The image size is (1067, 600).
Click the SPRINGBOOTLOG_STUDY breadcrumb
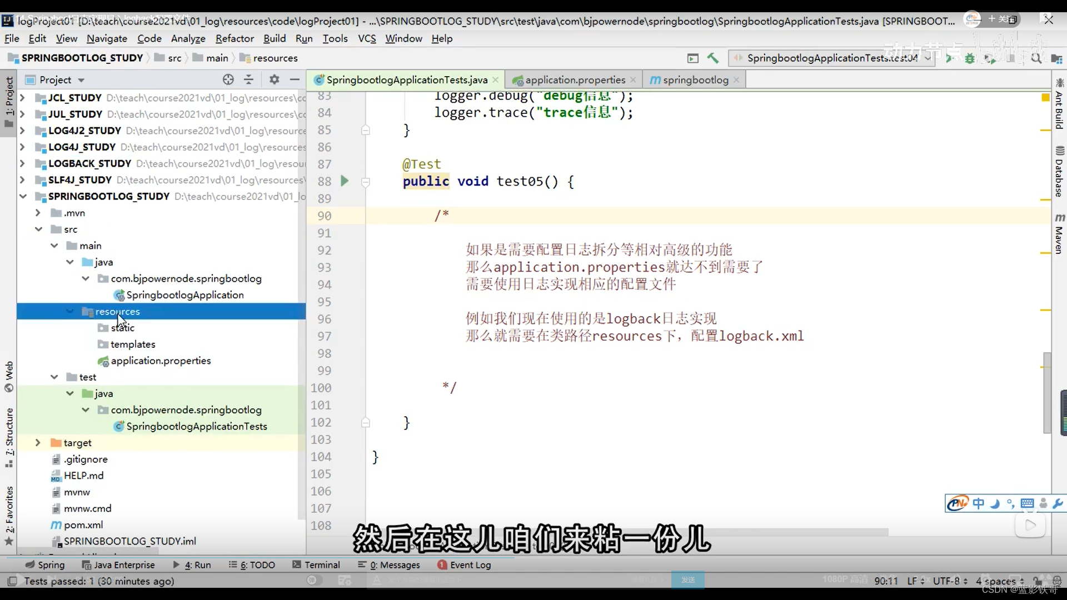(76, 58)
